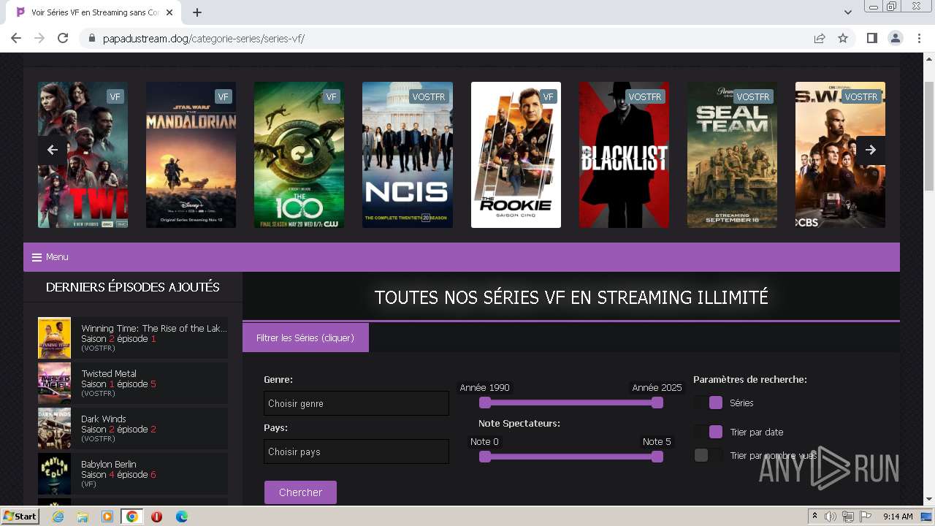
Task: Open Chrome side panel icon
Action: click(871, 38)
